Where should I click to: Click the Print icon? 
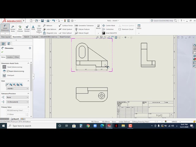click(x=48, y=21)
